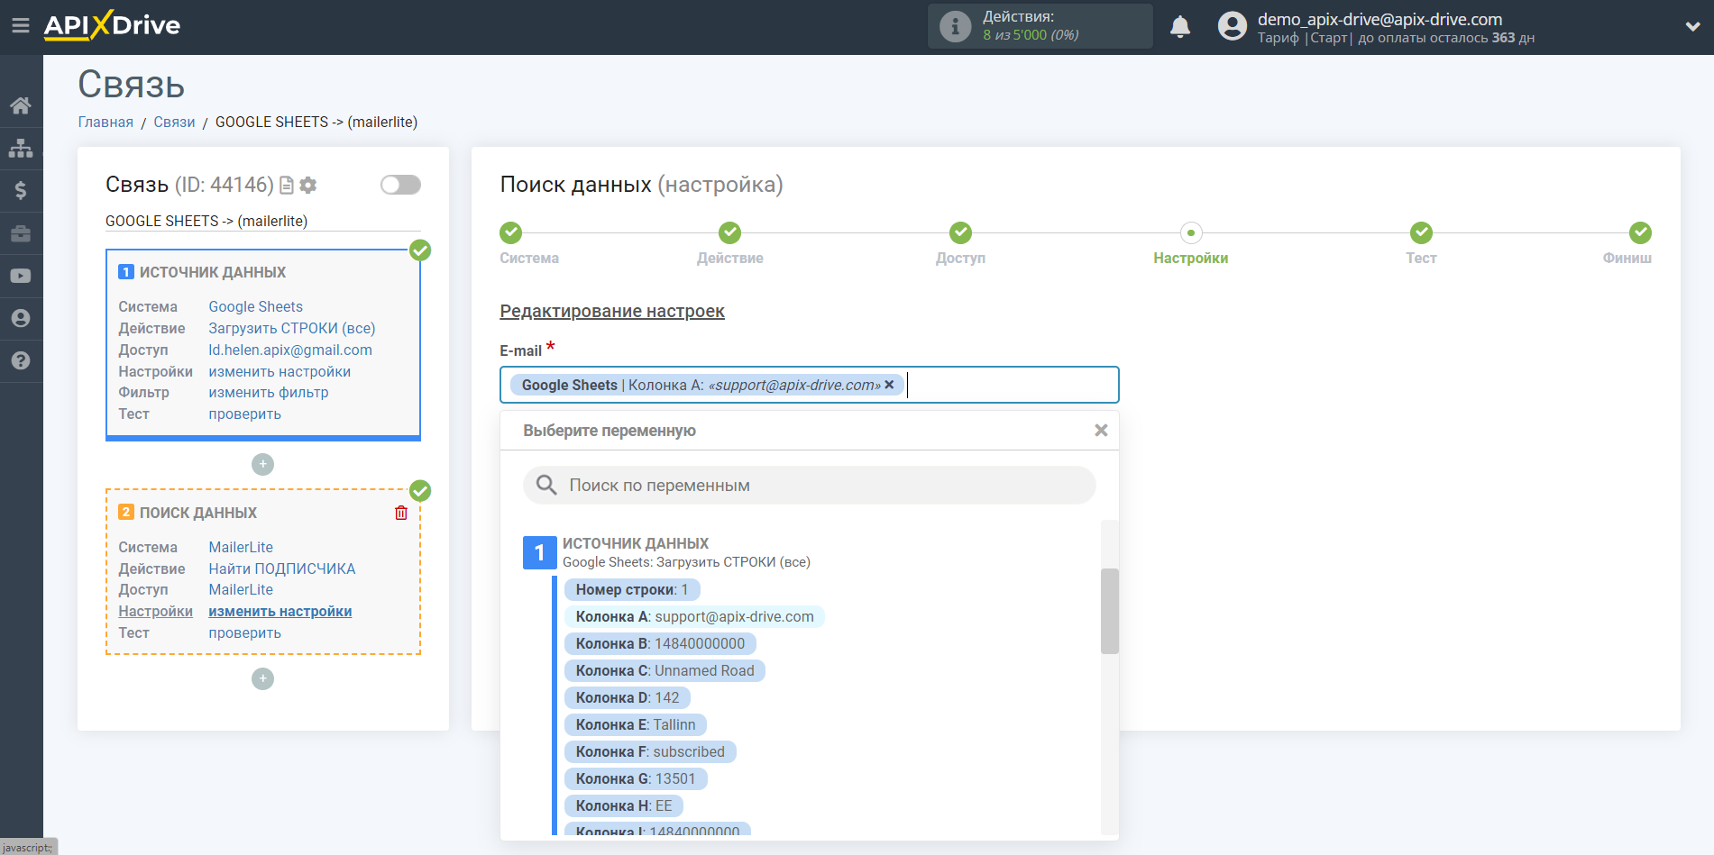Add a block after the data source

pos(262,464)
